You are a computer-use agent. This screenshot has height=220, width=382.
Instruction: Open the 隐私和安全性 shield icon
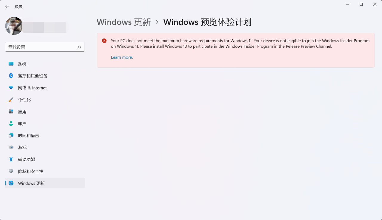click(11, 171)
